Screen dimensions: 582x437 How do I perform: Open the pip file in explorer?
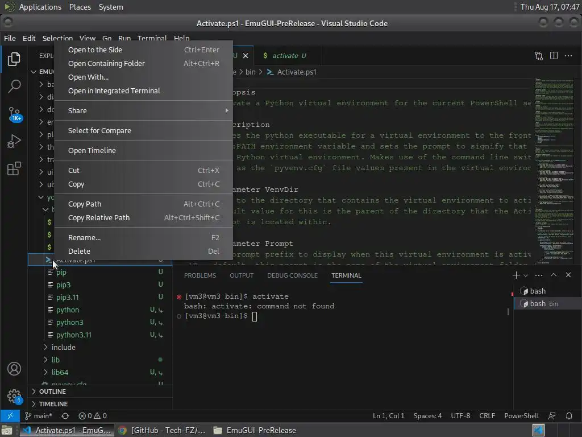(100, 273)
